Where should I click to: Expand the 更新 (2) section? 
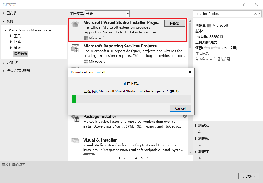(3, 63)
